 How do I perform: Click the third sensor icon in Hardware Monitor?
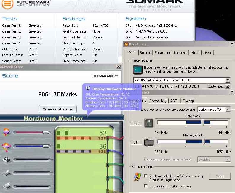[x=7, y=160]
